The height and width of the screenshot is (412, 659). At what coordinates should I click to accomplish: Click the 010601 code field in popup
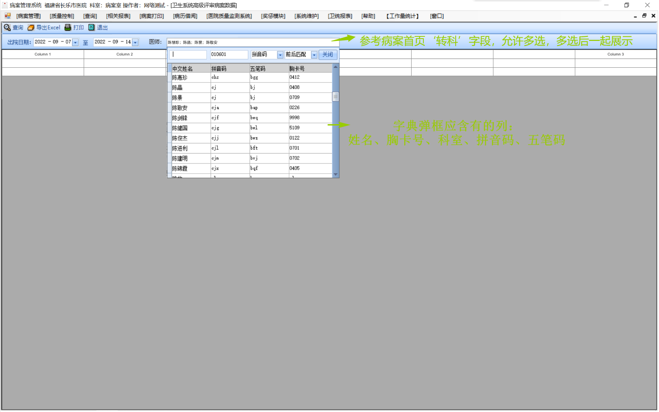(229, 55)
